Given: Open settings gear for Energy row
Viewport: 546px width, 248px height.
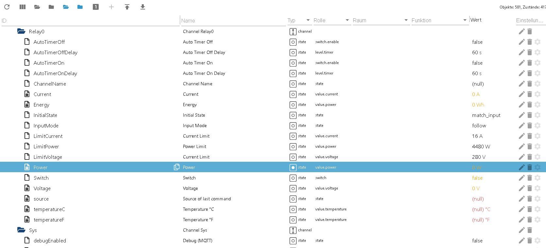Looking at the screenshot, I should [538, 105].
